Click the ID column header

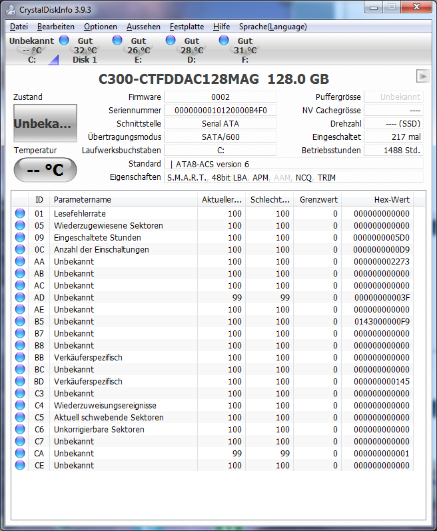(x=39, y=199)
